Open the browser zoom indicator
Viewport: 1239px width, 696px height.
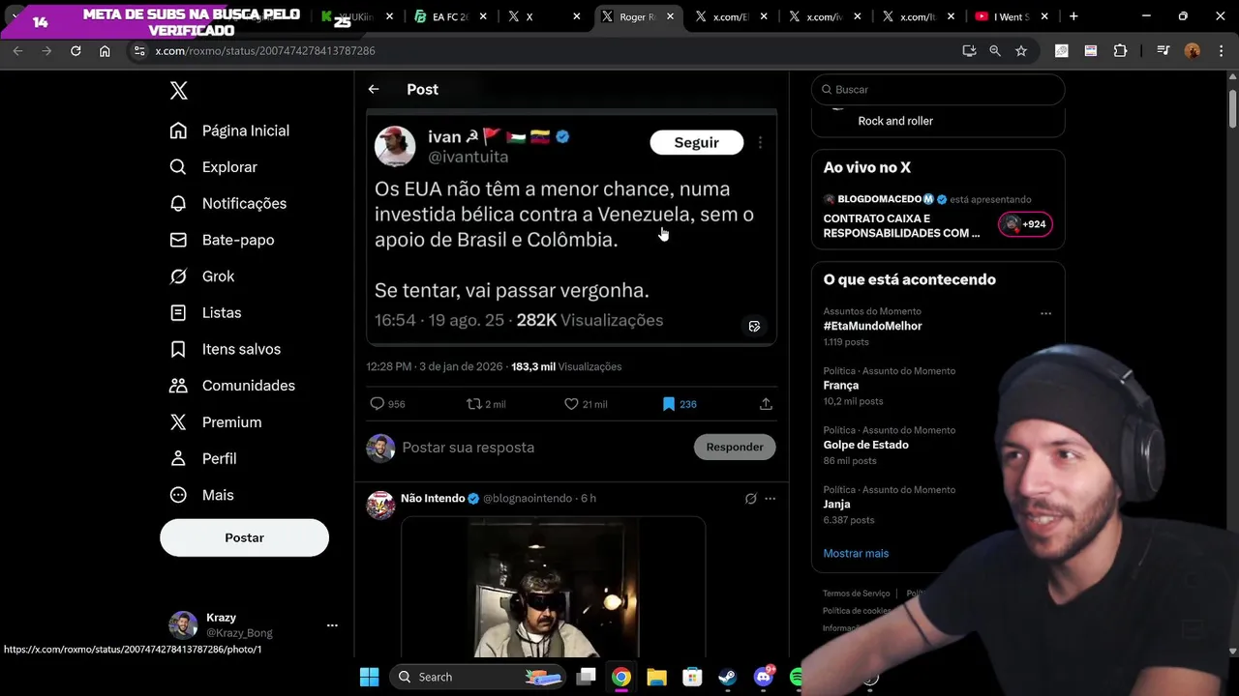tap(995, 50)
